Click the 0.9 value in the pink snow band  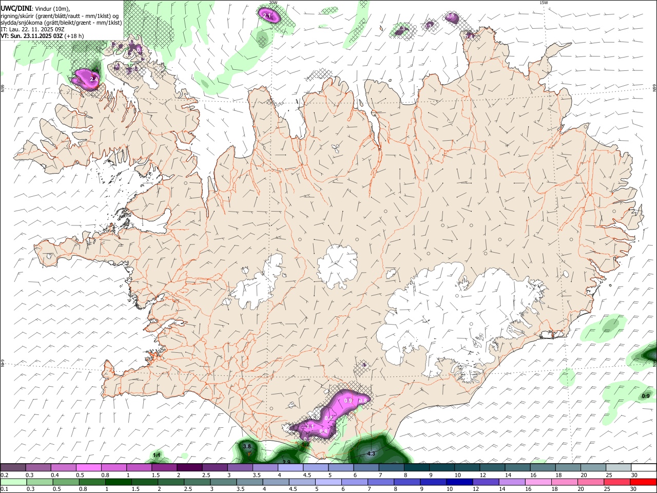[x=348, y=401]
